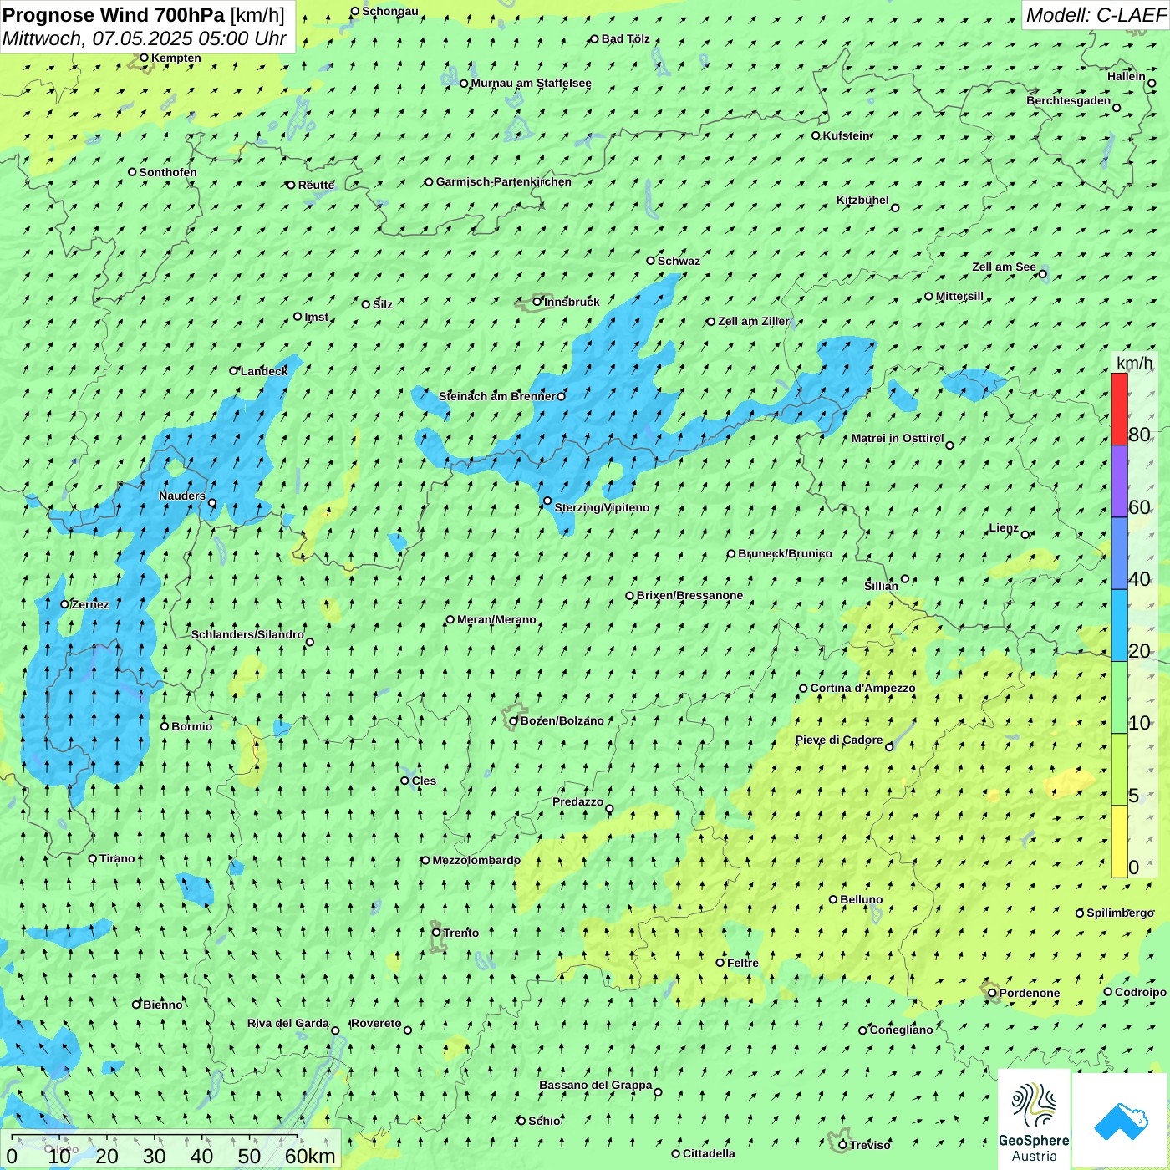Click the 'Landeck' label

pyautogui.click(x=264, y=371)
